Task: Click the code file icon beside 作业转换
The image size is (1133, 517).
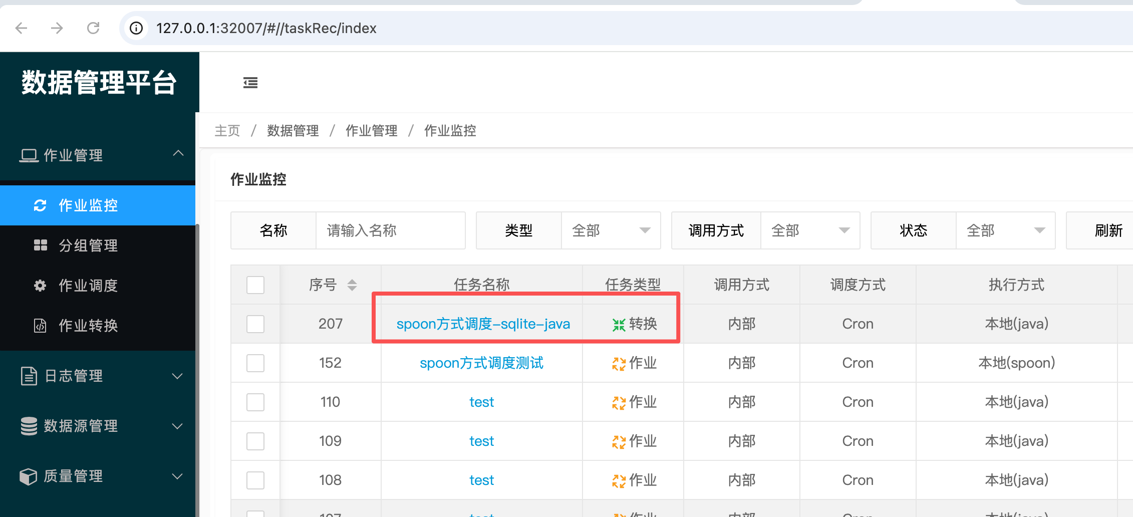Action: point(40,326)
